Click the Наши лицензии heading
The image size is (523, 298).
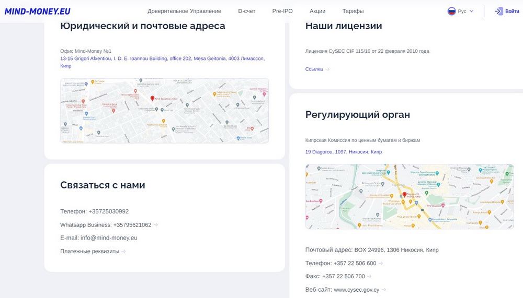click(344, 26)
